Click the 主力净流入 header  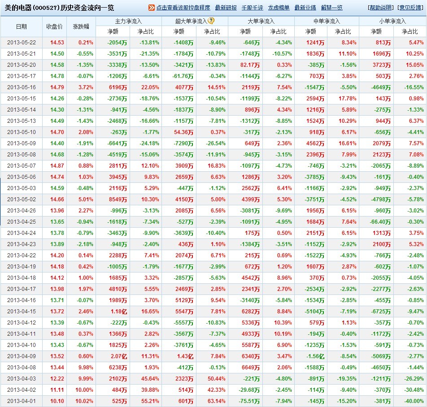(129, 21)
